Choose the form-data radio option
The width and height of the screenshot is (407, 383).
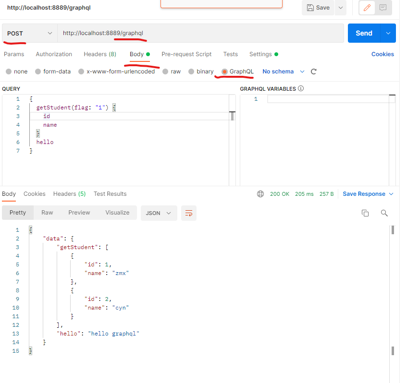pyautogui.click(x=39, y=72)
